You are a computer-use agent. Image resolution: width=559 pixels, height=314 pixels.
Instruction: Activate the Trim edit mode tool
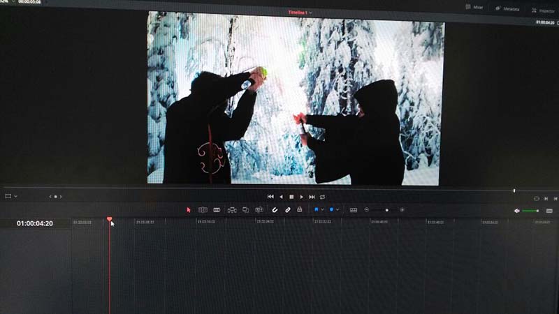click(x=203, y=210)
